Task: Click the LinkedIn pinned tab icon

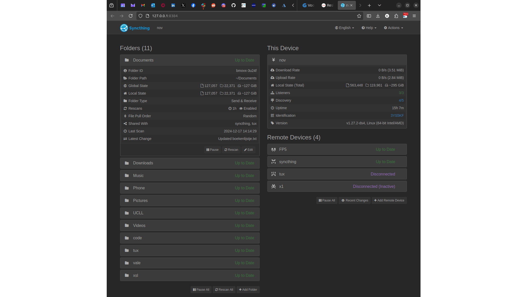Action: pyautogui.click(x=173, y=5)
